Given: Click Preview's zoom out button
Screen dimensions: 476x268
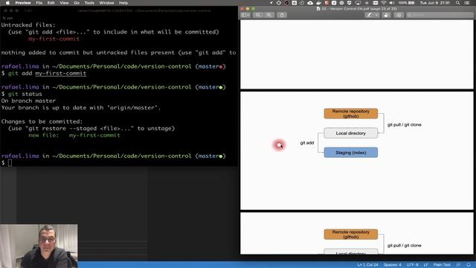Looking at the screenshot, I should coord(258,15).
